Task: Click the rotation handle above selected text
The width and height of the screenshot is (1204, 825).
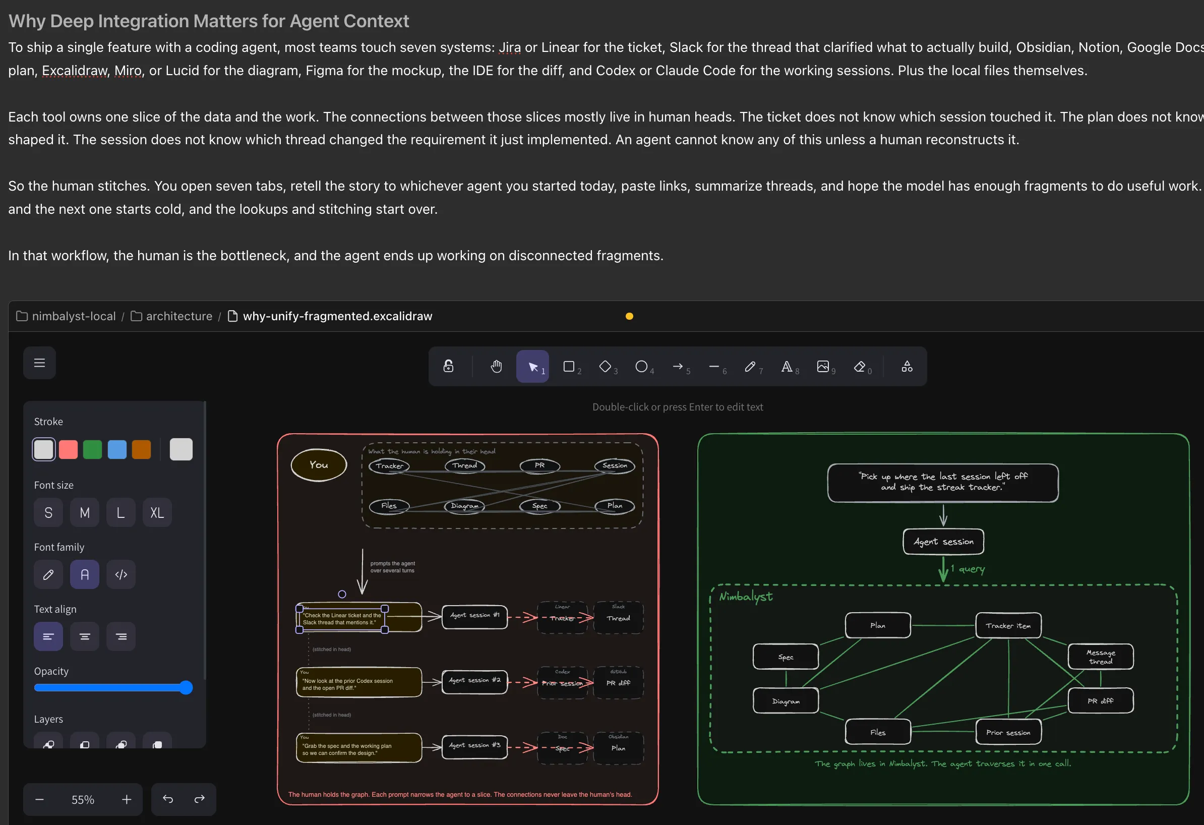Action: 342,594
